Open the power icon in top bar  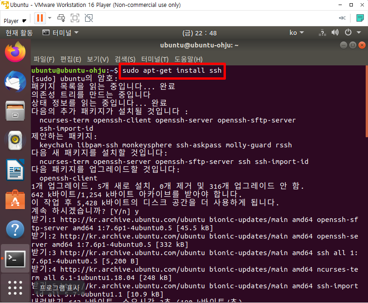[348, 32]
